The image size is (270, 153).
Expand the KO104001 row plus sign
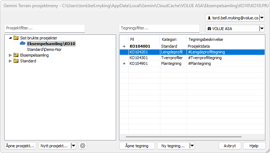pyautogui.click(x=124, y=46)
